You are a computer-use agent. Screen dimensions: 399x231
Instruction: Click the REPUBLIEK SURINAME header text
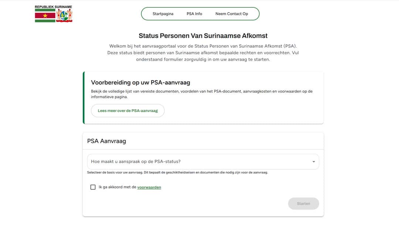coord(53,7)
